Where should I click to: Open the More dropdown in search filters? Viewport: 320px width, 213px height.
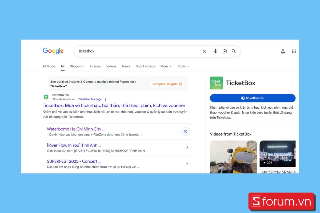[166, 66]
